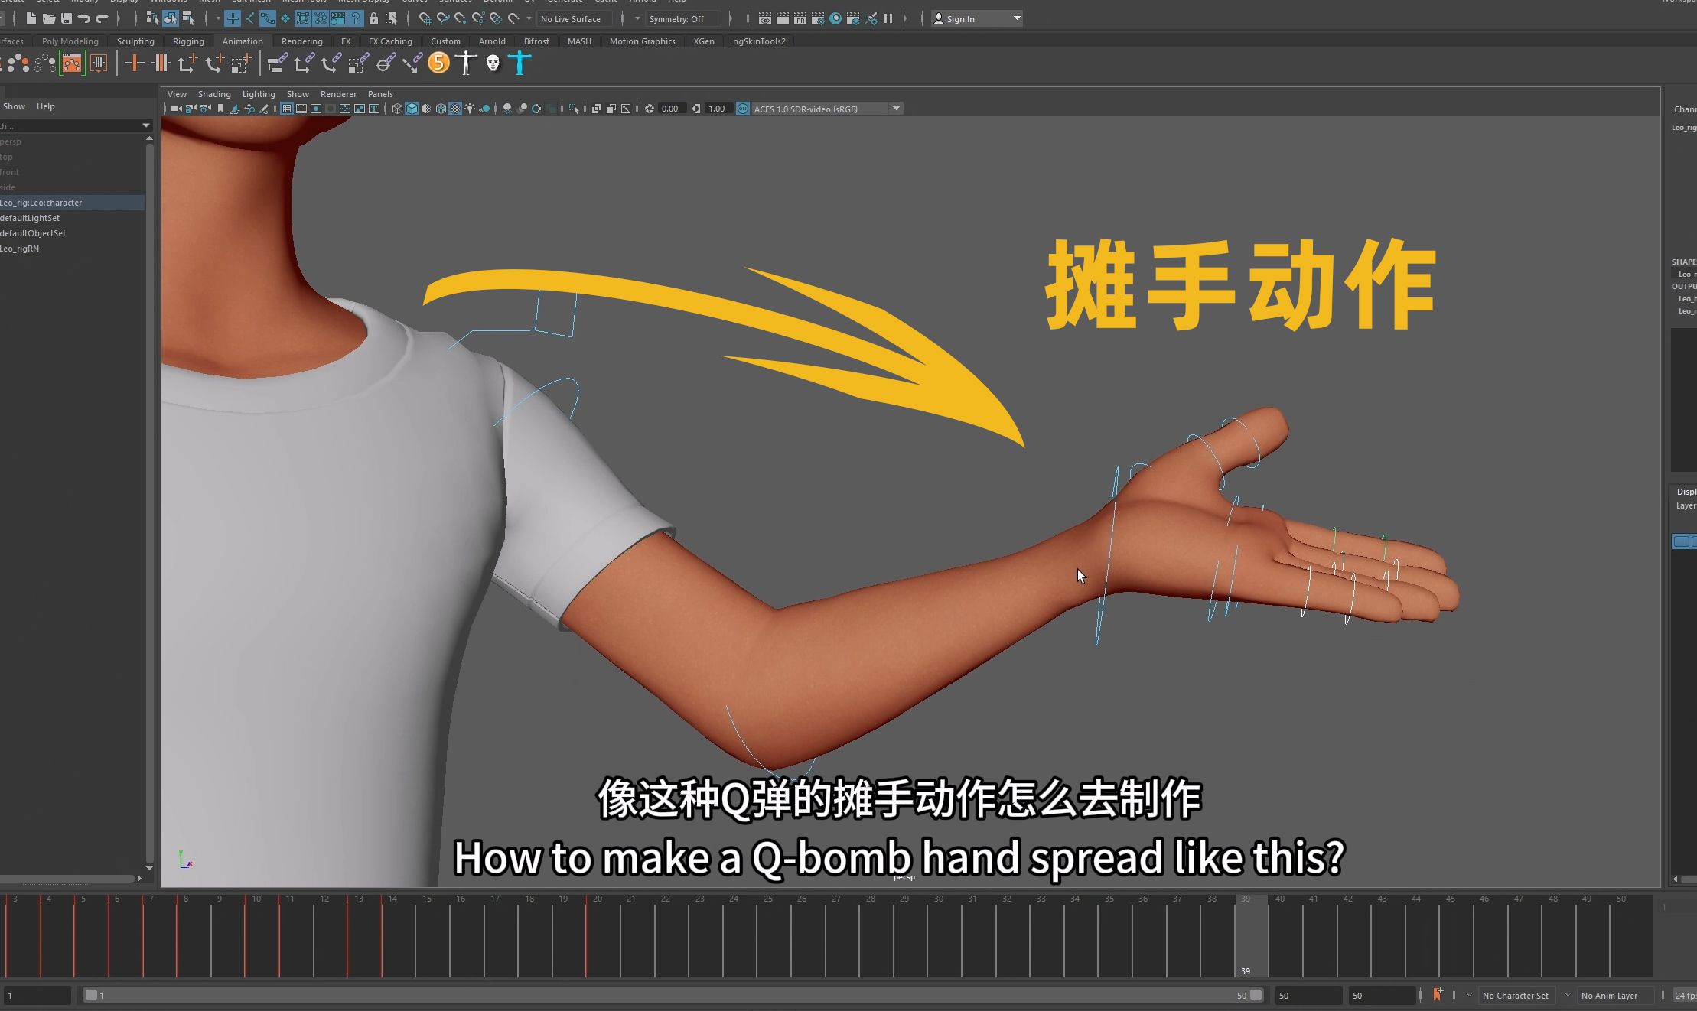Image resolution: width=1697 pixels, height=1011 pixels.
Task: Select Leo_rigRN in the outliner
Action: point(20,249)
